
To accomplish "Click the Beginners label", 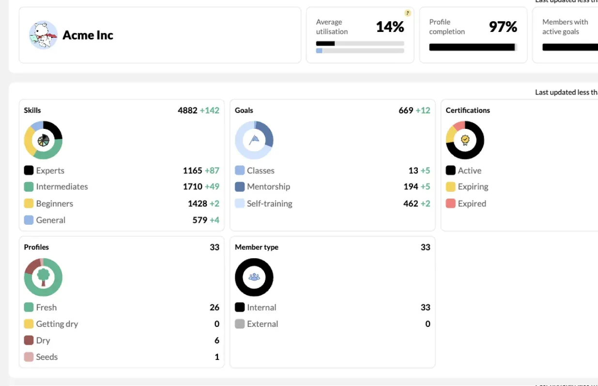I will tap(55, 203).
